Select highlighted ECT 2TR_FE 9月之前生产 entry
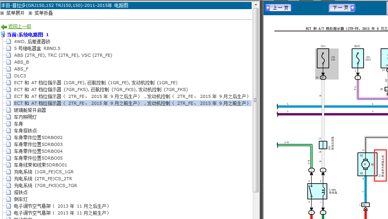 click(x=133, y=103)
